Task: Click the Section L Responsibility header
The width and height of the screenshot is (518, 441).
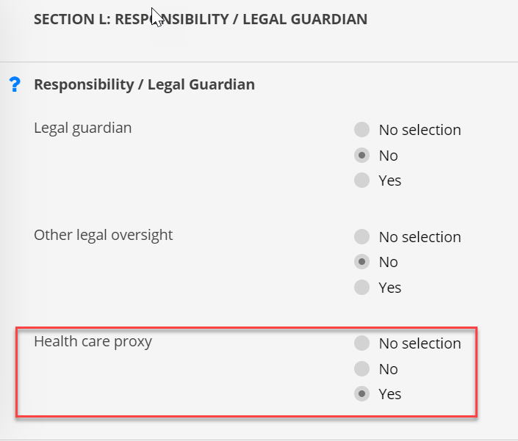Action: click(201, 19)
